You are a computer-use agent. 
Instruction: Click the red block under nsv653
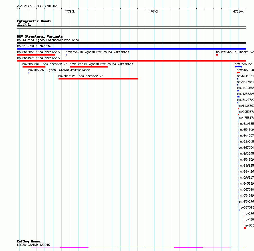[x=245, y=228]
